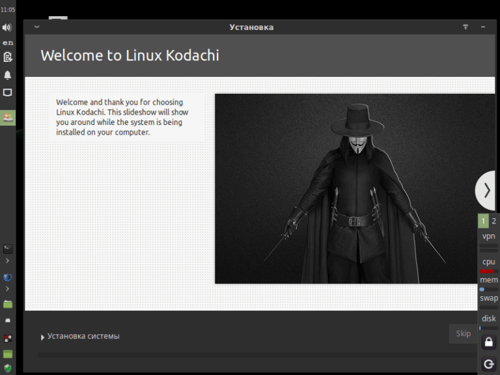Open the window menu chevron in title bar
This screenshot has height=375, width=500.
coord(36,27)
